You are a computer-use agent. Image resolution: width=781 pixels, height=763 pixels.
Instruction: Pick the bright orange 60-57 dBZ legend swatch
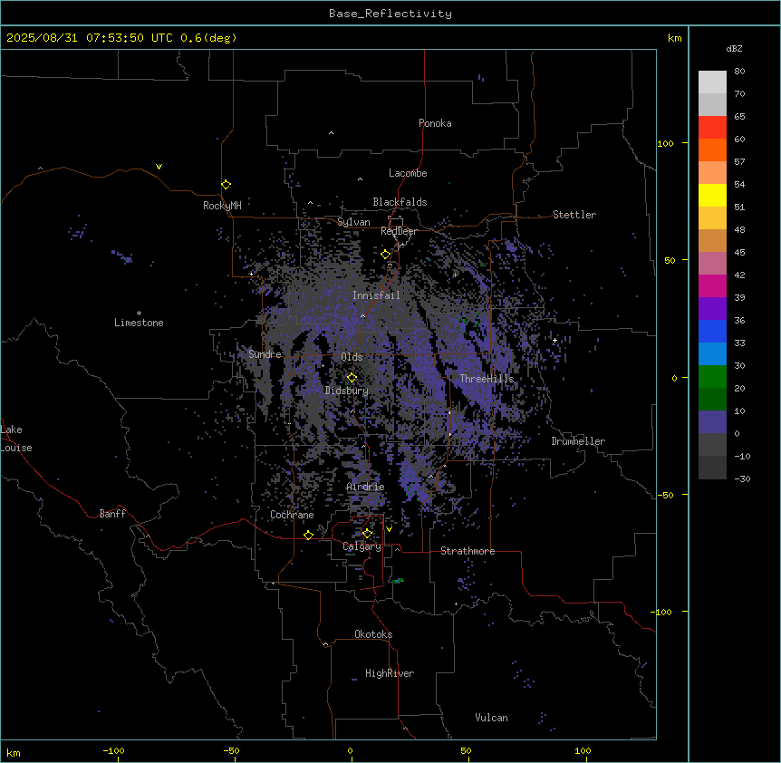712,150
